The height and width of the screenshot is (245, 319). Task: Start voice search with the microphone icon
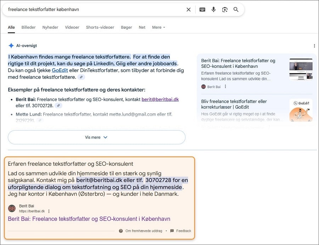click(x=213, y=10)
